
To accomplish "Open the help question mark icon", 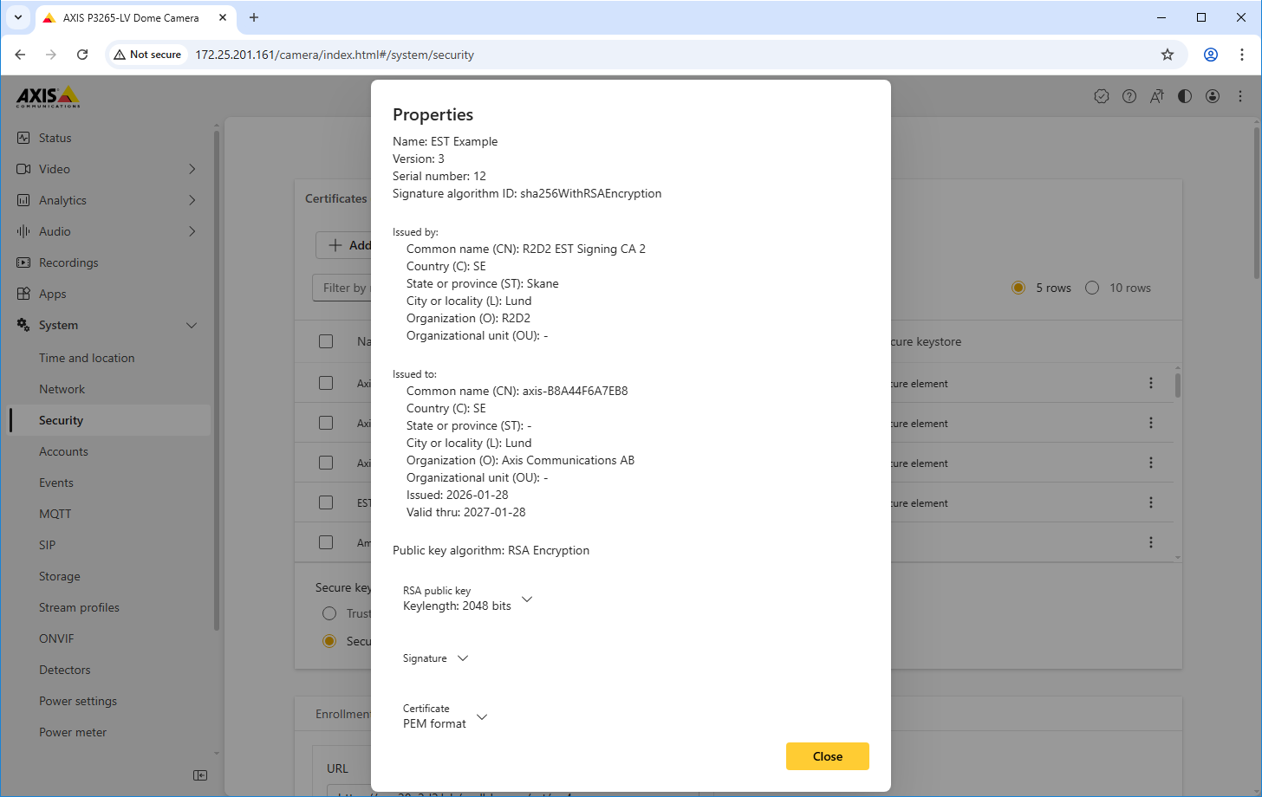I will [x=1129, y=96].
